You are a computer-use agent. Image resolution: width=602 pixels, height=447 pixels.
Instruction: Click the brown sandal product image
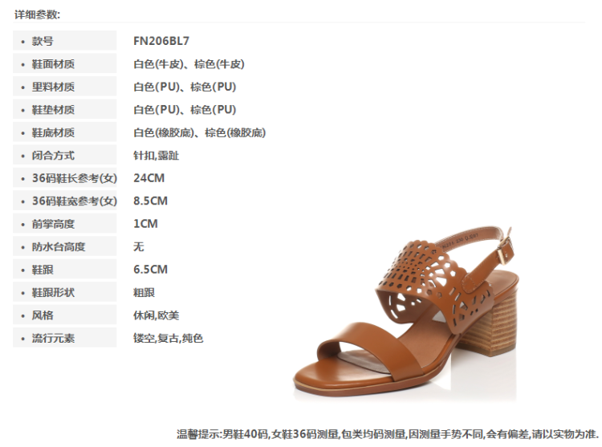click(x=406, y=311)
